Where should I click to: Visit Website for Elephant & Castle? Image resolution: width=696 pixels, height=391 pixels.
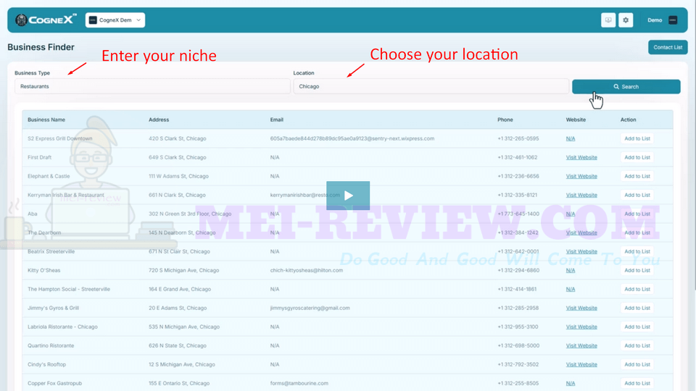pos(581,177)
